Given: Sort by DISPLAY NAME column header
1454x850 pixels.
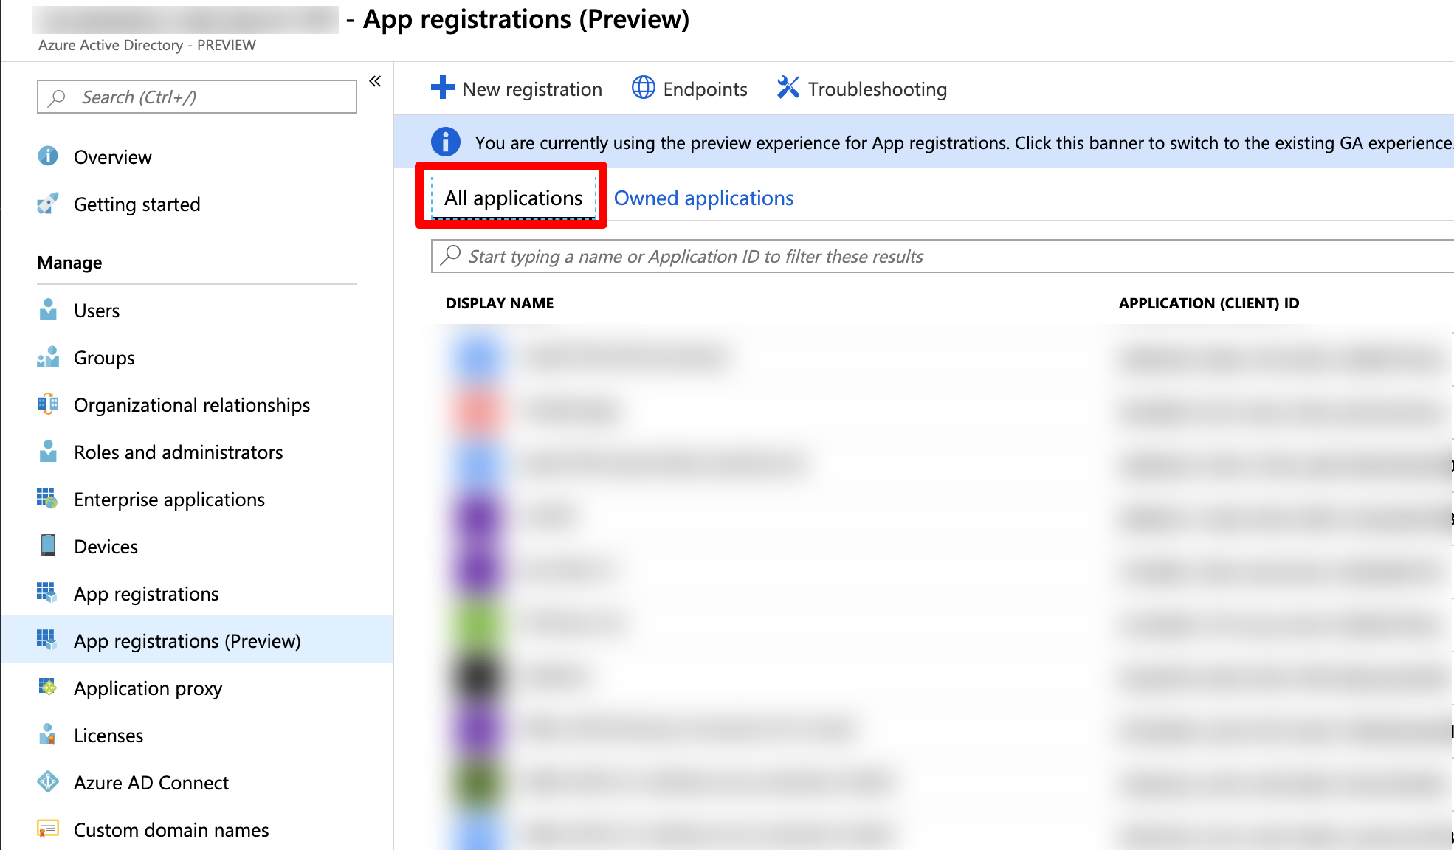Looking at the screenshot, I should coord(500,303).
